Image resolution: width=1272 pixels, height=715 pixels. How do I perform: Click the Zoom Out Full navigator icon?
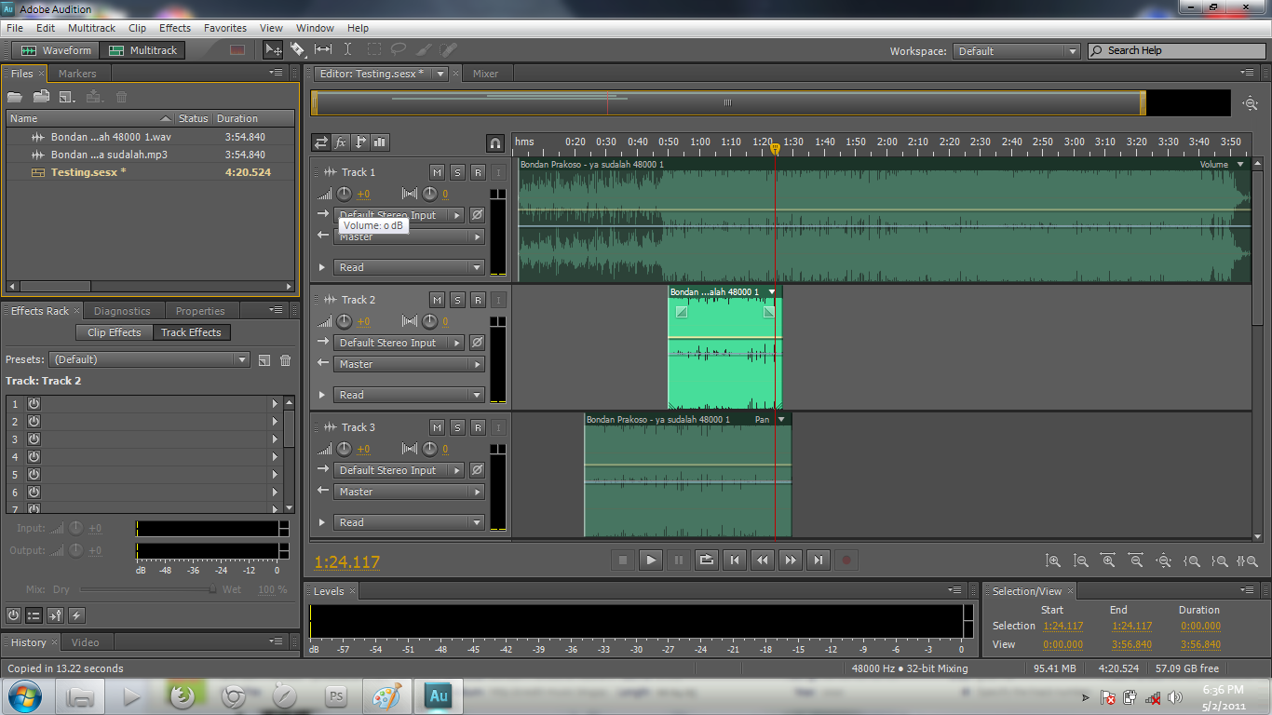(1250, 103)
